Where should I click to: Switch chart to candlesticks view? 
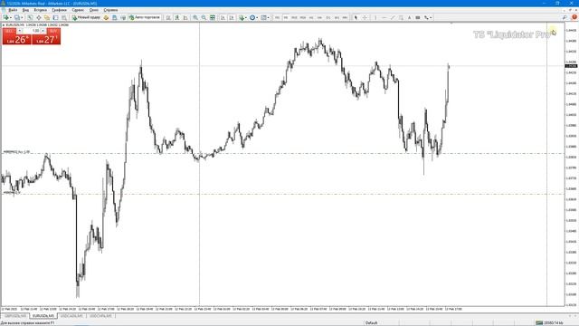click(177, 17)
